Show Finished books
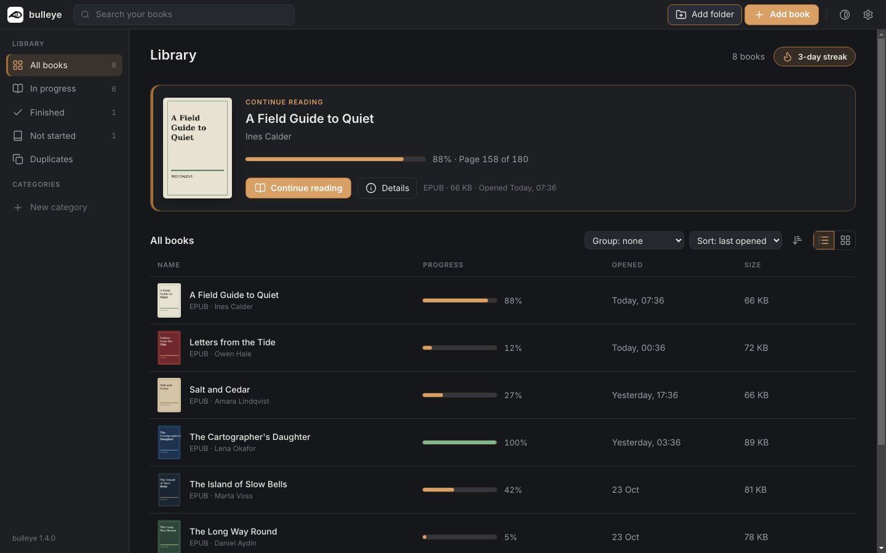The width and height of the screenshot is (886, 553). [x=64, y=112]
